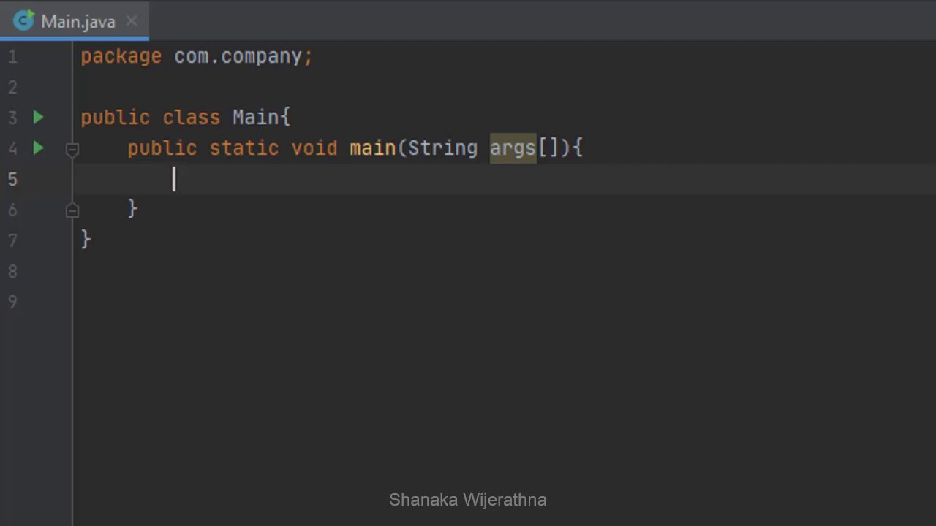This screenshot has height=526, width=936.
Task: Click the 'static' keyword on line 4
Action: click(244, 148)
